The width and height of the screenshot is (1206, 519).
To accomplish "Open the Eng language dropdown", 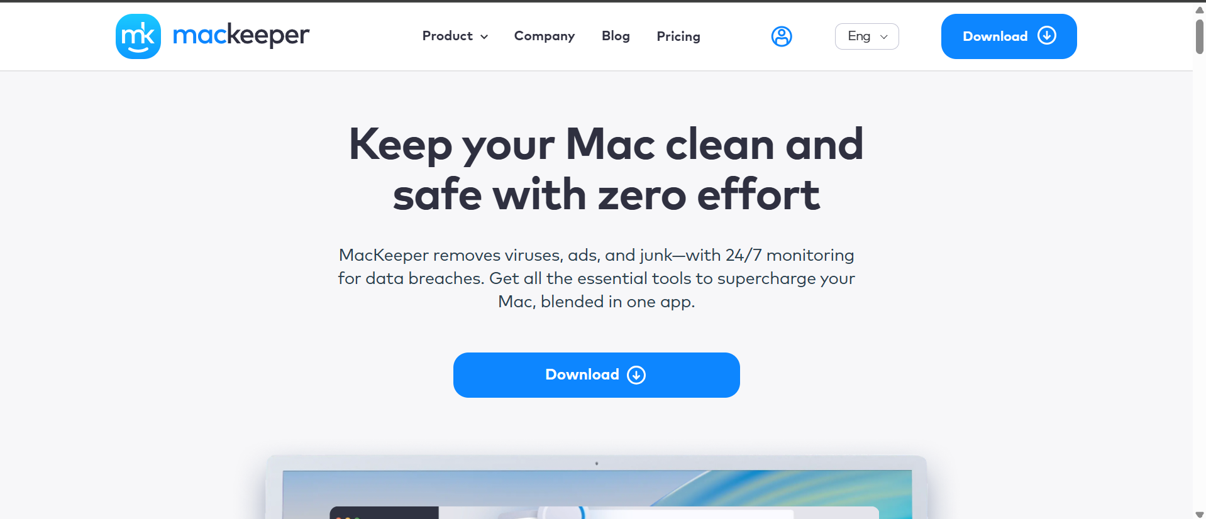I will (866, 36).
